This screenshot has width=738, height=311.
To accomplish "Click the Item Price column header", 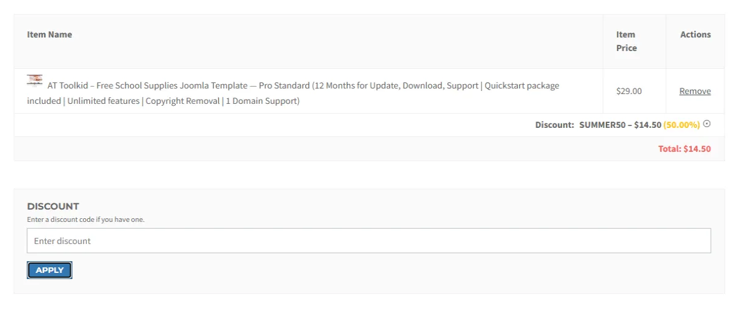I will [x=626, y=41].
